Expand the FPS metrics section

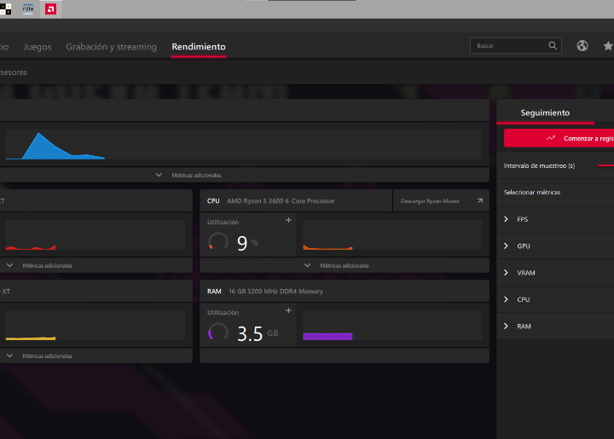point(506,219)
